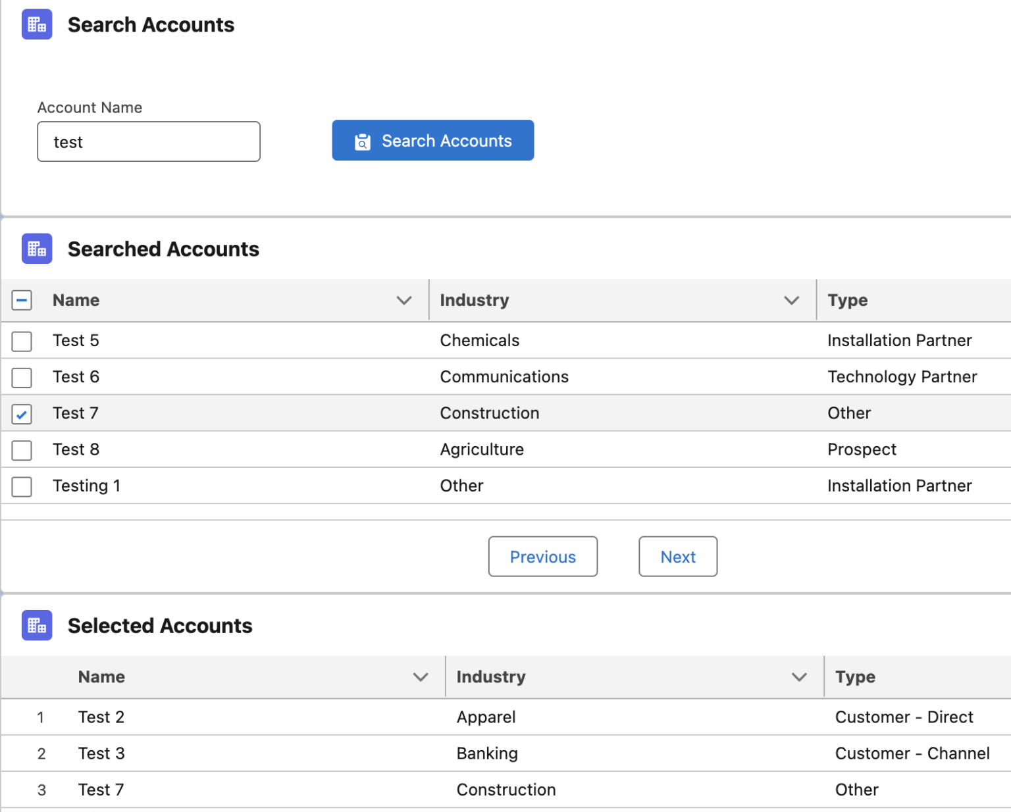Check the box for Test 5

[x=22, y=342]
